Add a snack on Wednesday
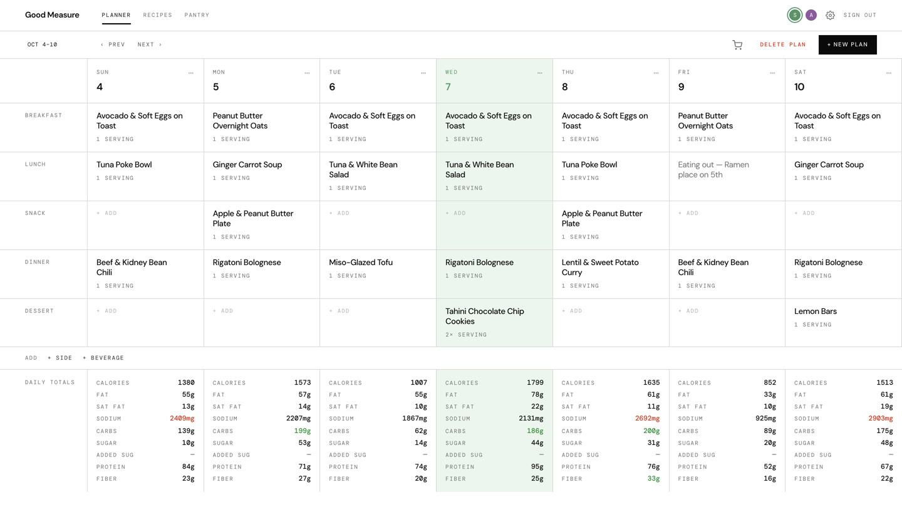 (455, 213)
